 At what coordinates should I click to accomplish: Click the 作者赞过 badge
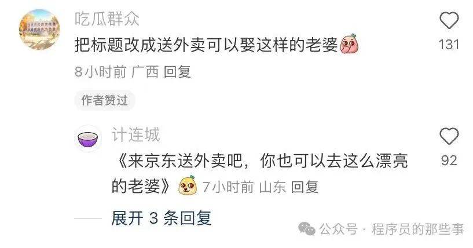[105, 100]
